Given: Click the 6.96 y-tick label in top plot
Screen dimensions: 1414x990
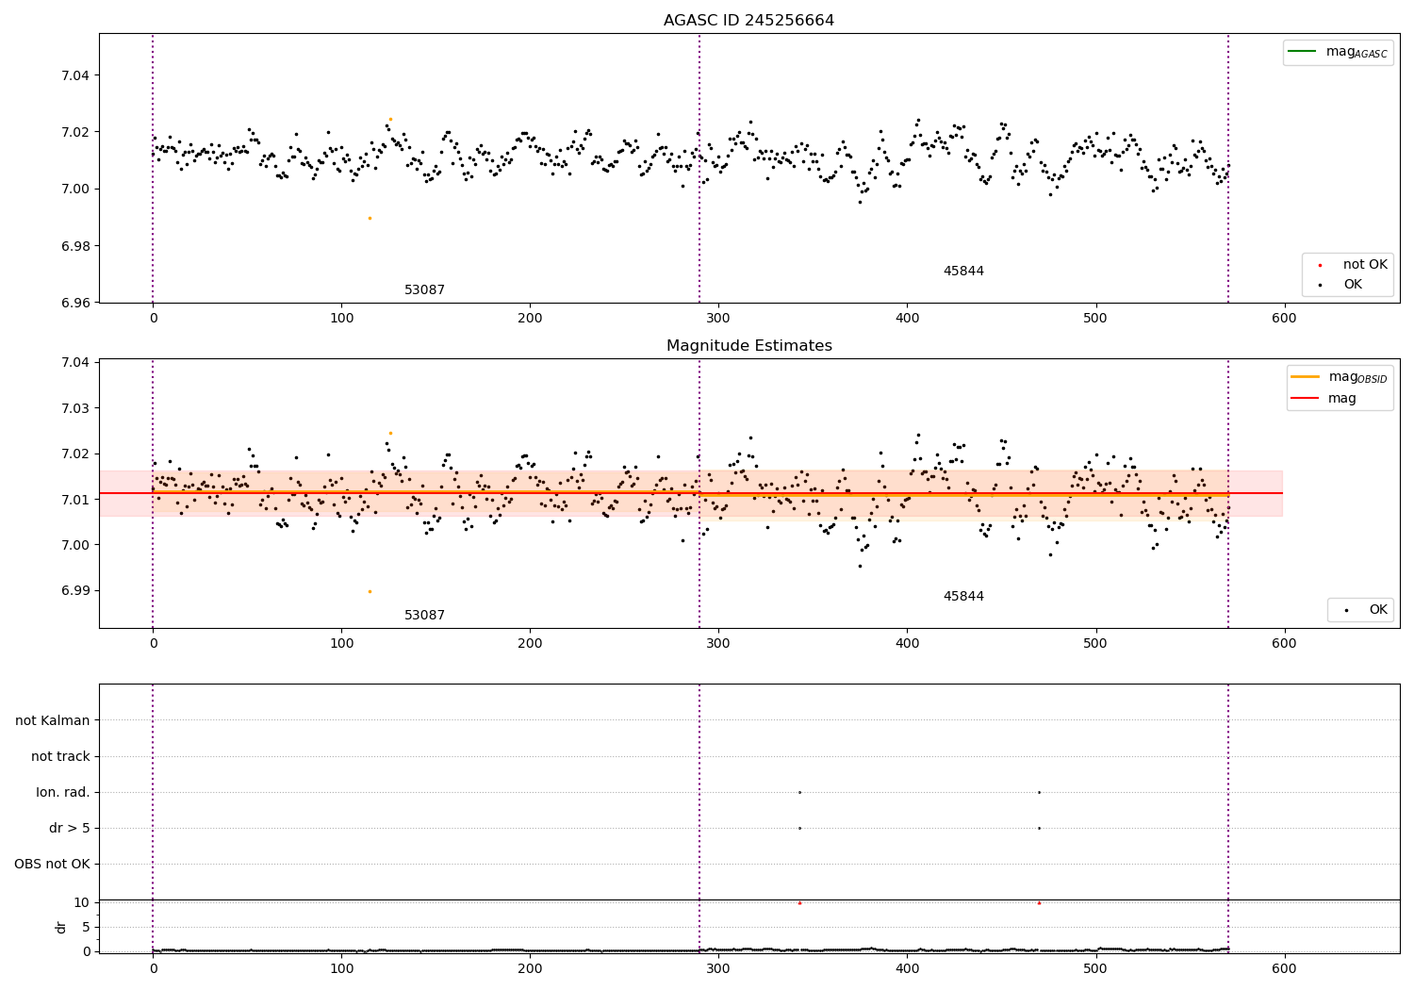Looking at the screenshot, I should [75, 304].
